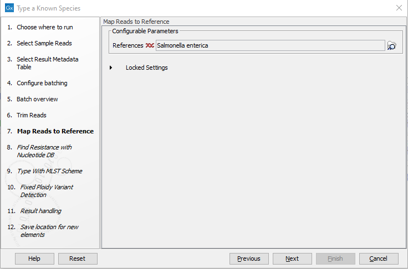The height and width of the screenshot is (269, 408).
Task: Click the Reset button
Action: tap(77, 258)
